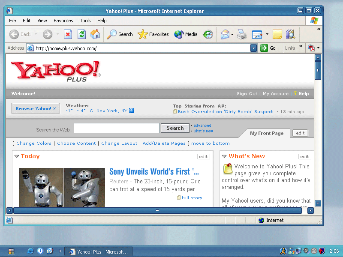Open the Help menu

102,21
